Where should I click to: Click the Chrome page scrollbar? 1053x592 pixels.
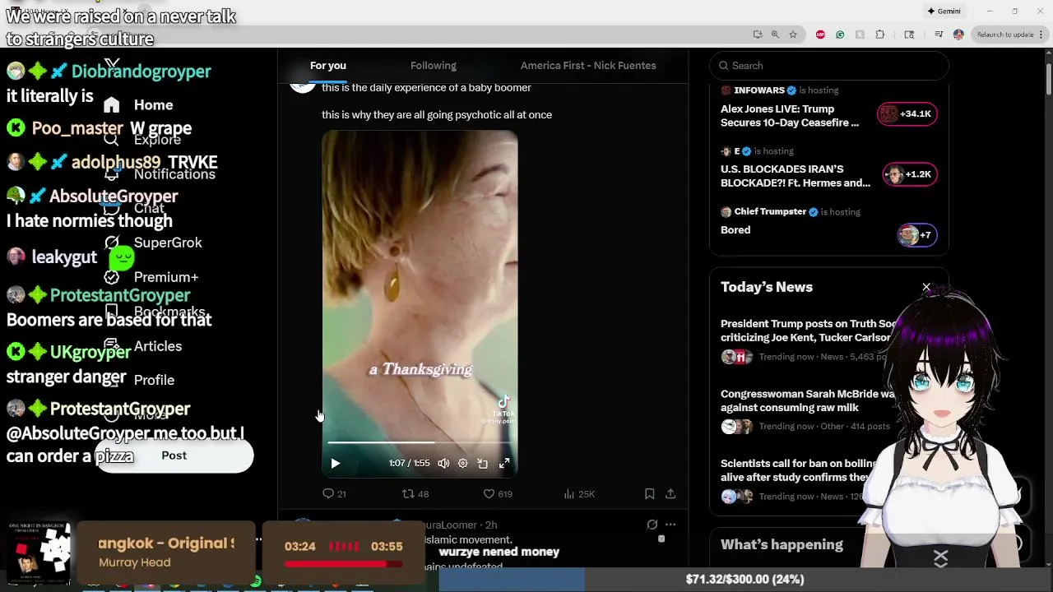[x=1049, y=78]
